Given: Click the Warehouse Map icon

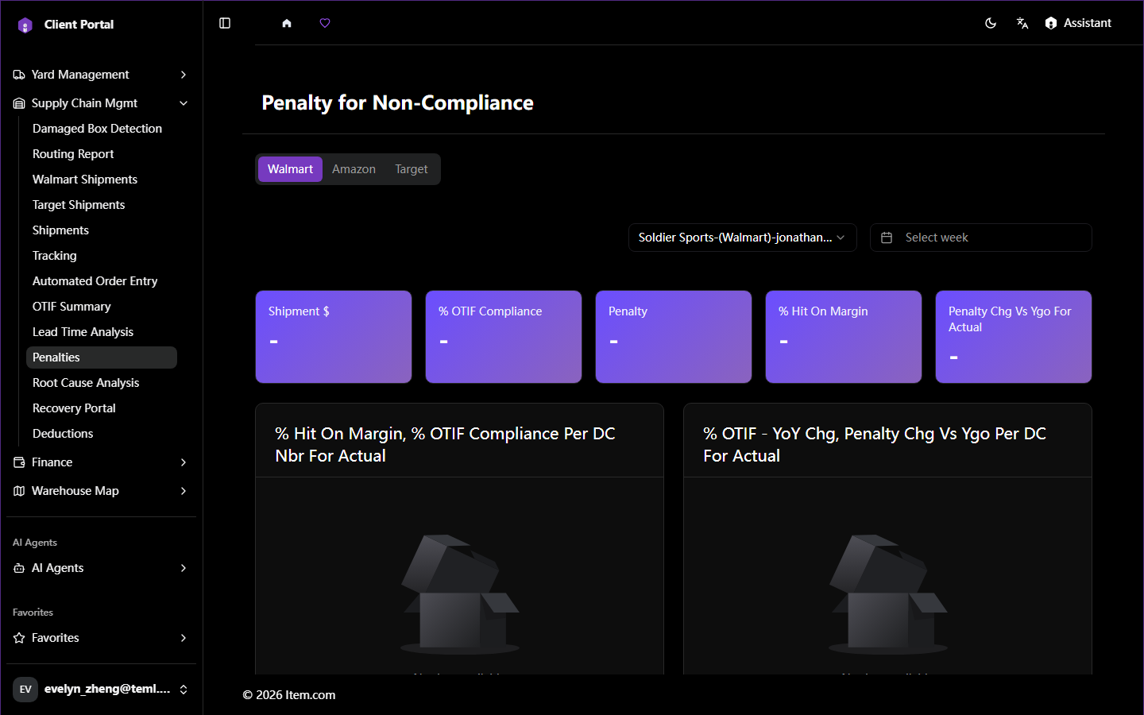Looking at the screenshot, I should click(x=19, y=491).
